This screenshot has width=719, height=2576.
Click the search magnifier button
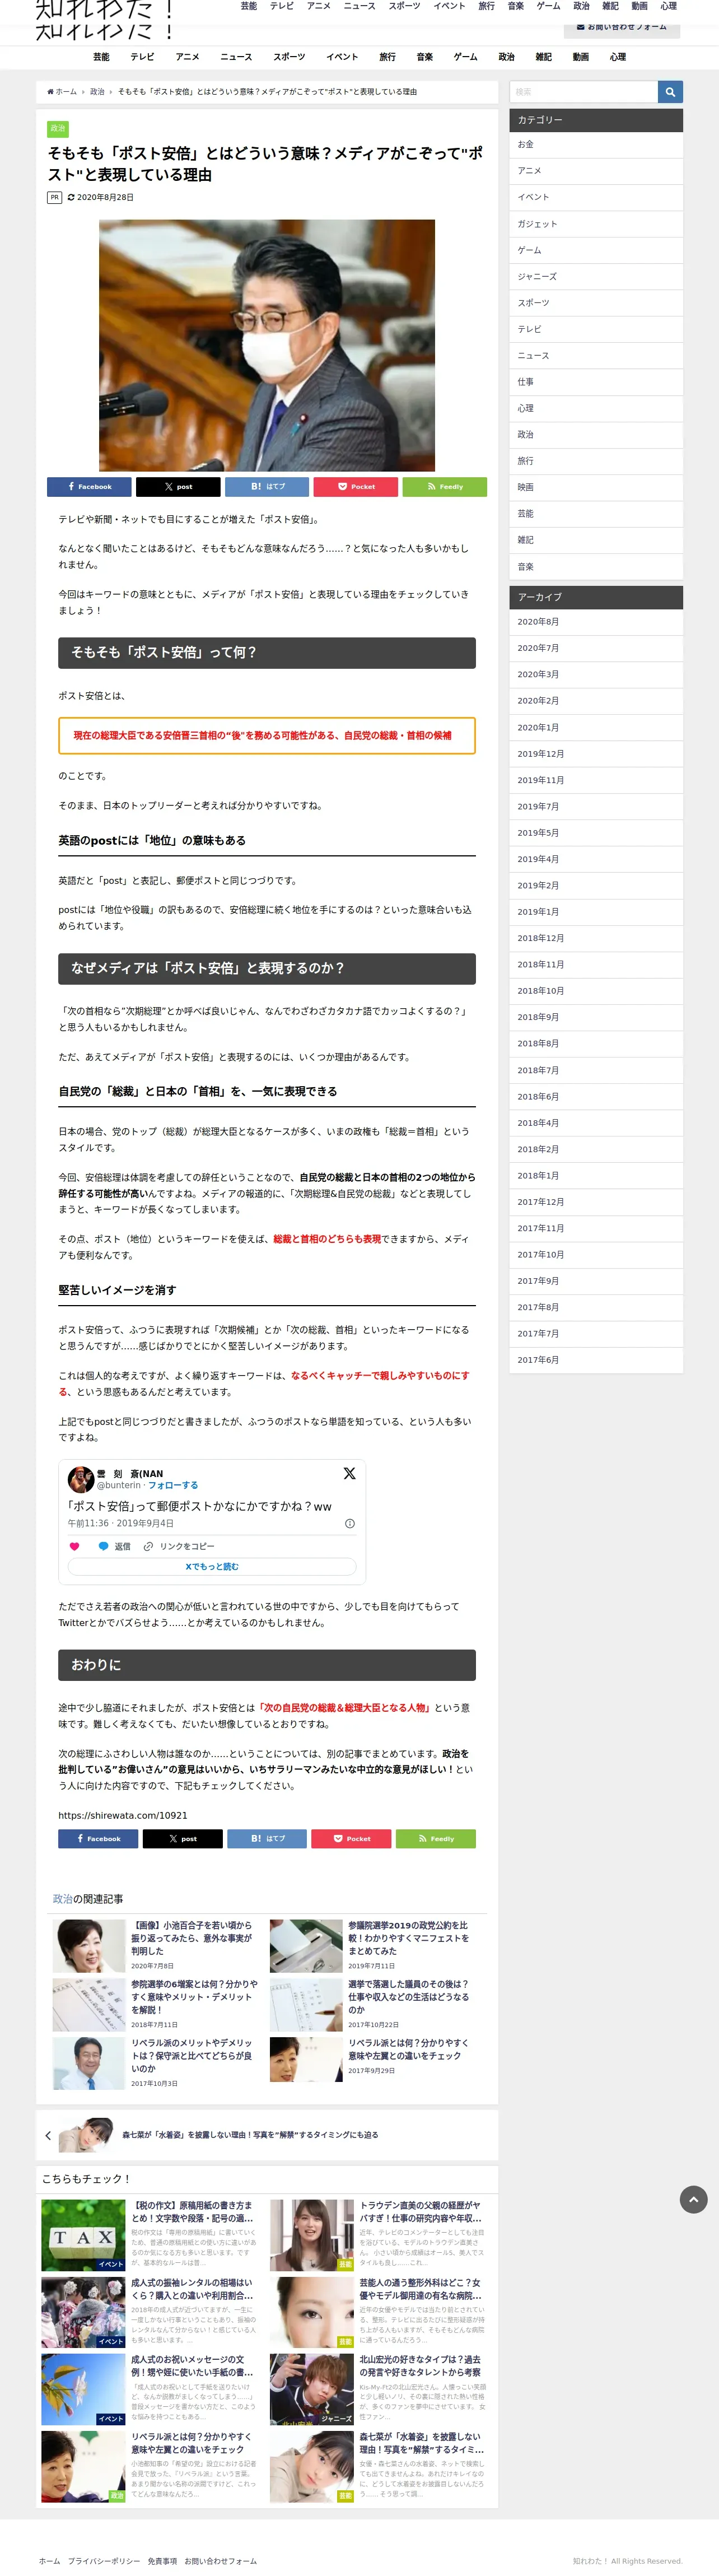(670, 92)
